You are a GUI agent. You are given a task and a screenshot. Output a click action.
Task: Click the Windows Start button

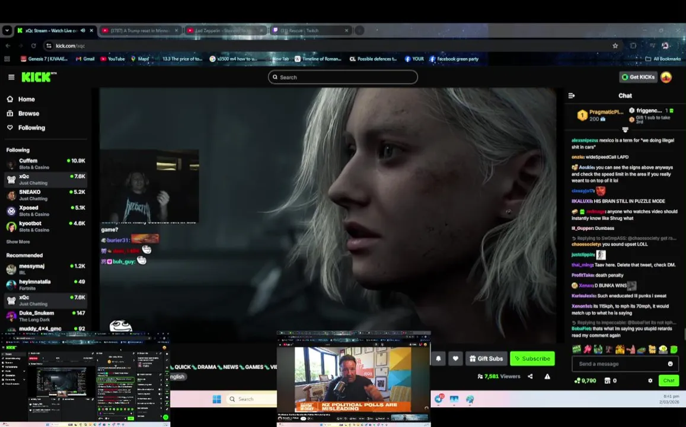(216, 399)
